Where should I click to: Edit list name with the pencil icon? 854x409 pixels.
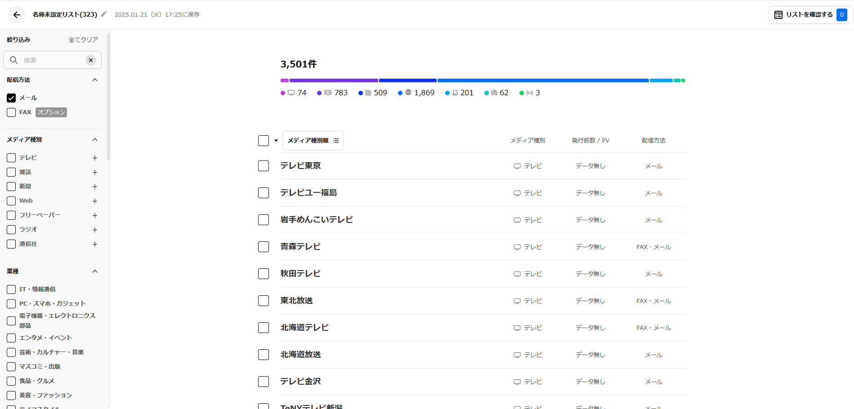104,14
